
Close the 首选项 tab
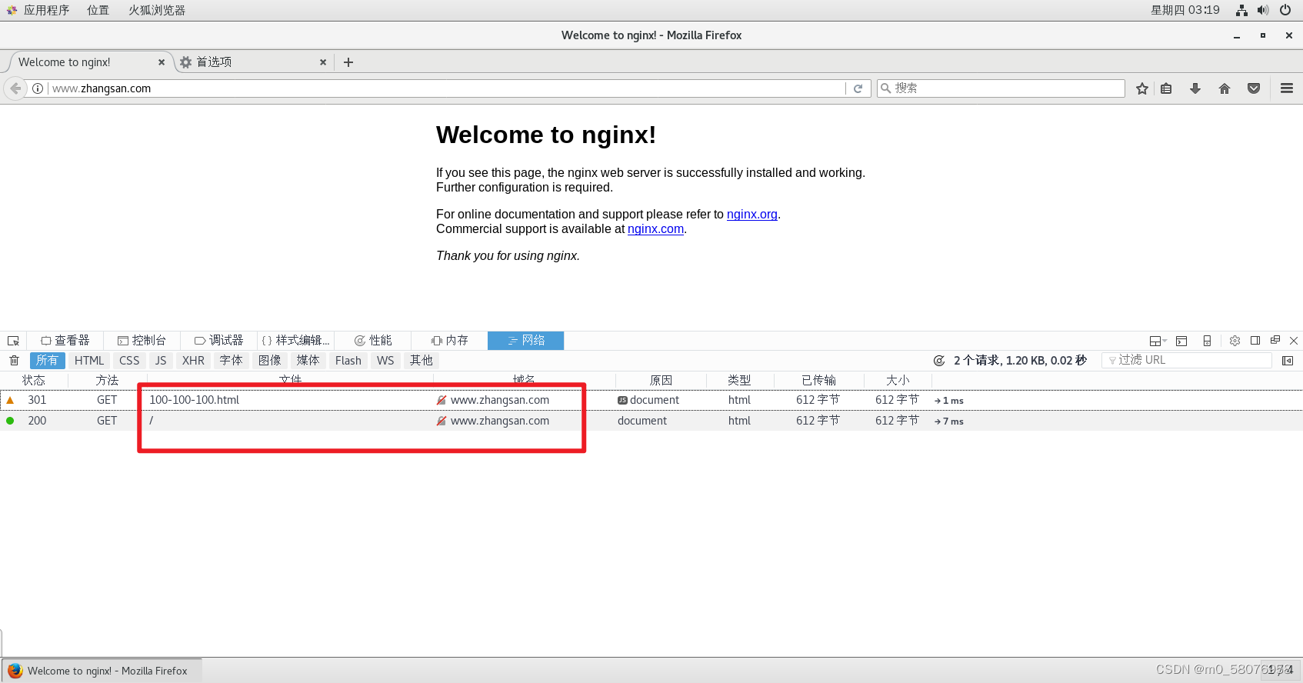tap(323, 62)
